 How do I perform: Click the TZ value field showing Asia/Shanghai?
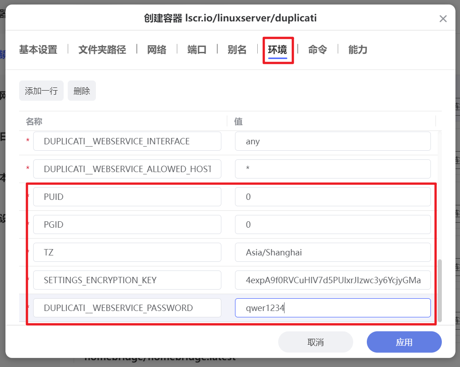click(332, 252)
